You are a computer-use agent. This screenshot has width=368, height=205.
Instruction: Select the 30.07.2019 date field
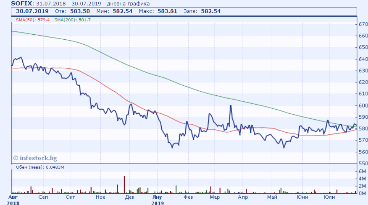(28, 11)
